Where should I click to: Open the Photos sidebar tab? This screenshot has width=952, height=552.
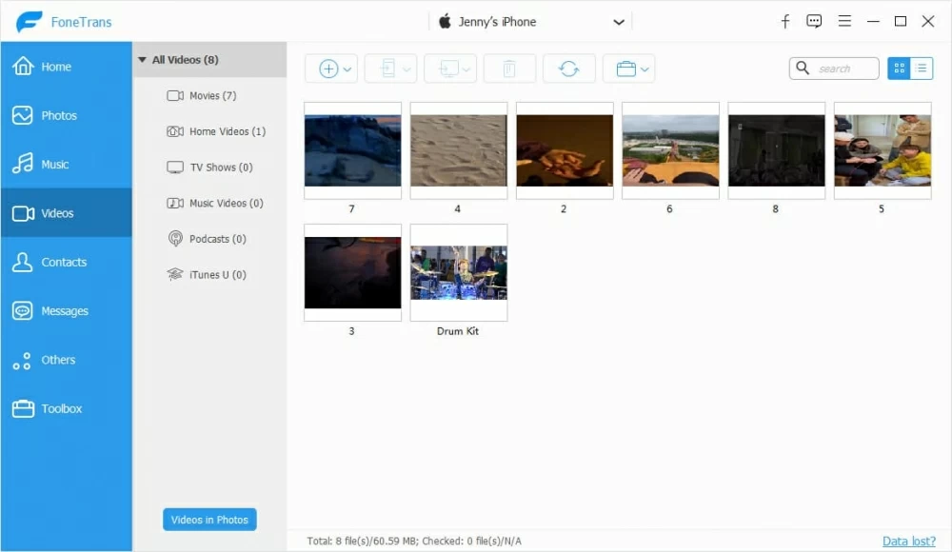pos(58,115)
